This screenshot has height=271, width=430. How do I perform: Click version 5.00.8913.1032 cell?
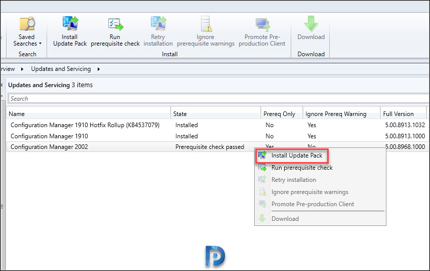click(x=405, y=125)
